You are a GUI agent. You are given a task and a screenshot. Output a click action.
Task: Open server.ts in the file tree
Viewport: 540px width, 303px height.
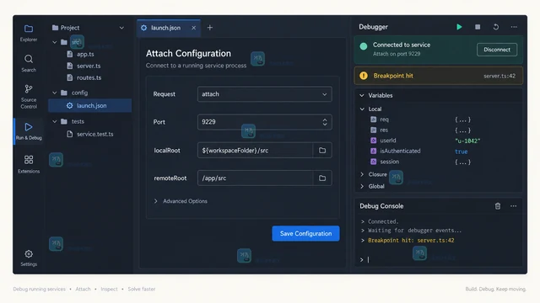[89, 66]
